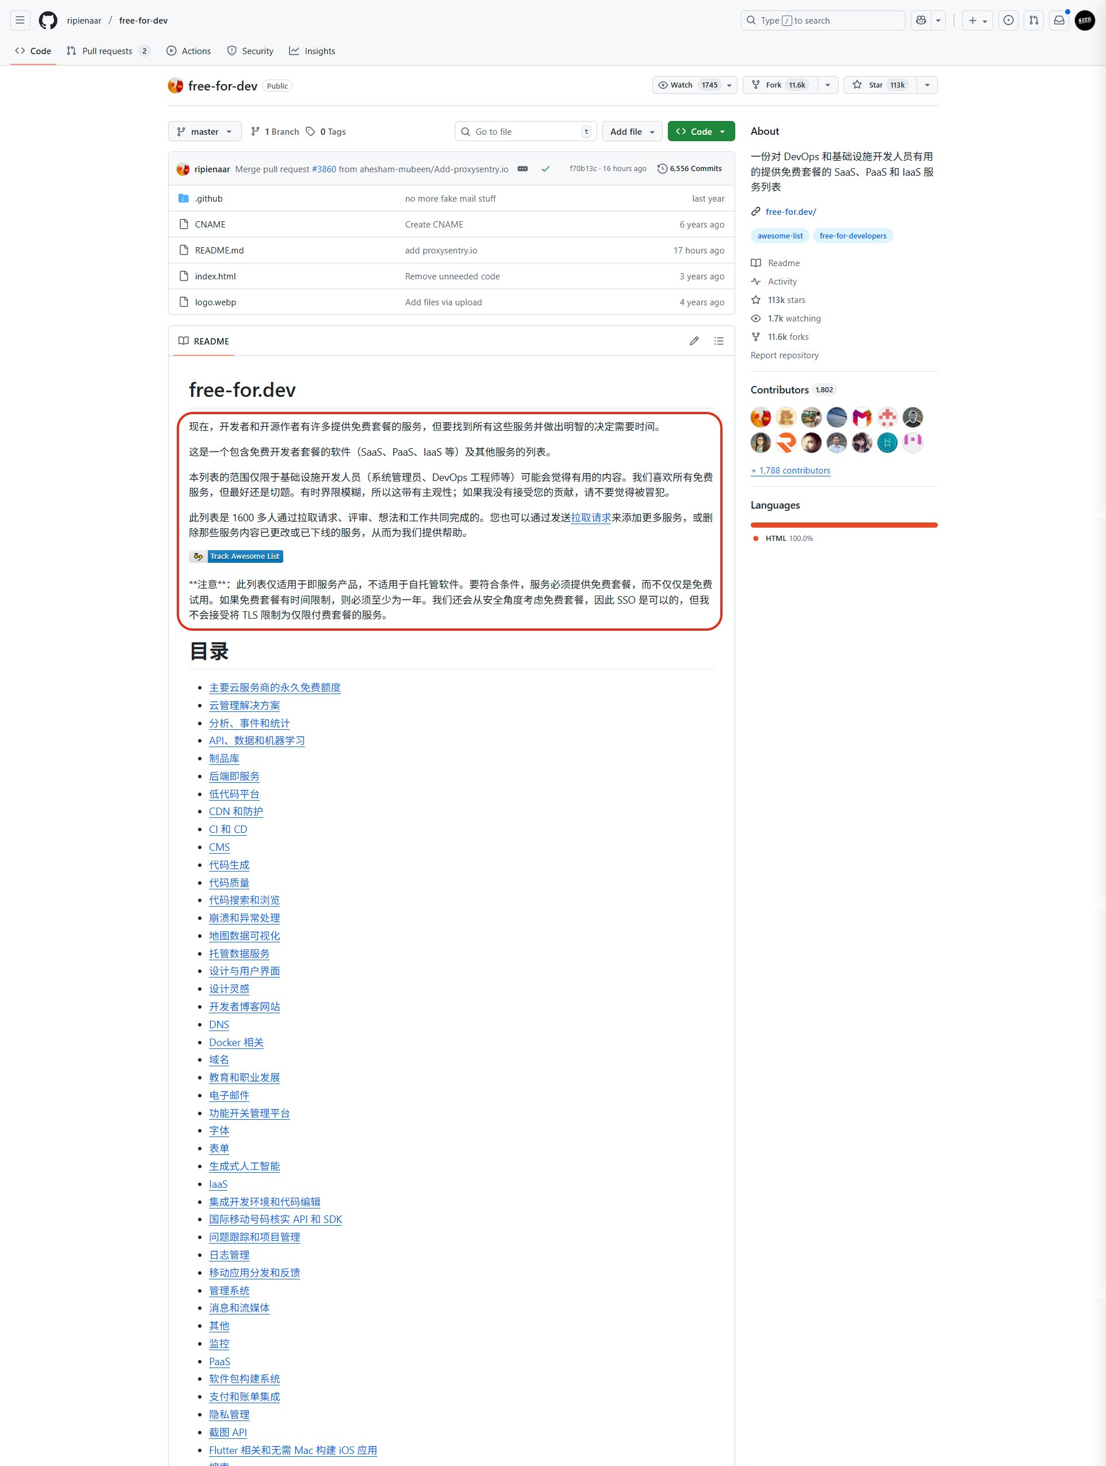Expand the green Code dropdown

click(701, 132)
